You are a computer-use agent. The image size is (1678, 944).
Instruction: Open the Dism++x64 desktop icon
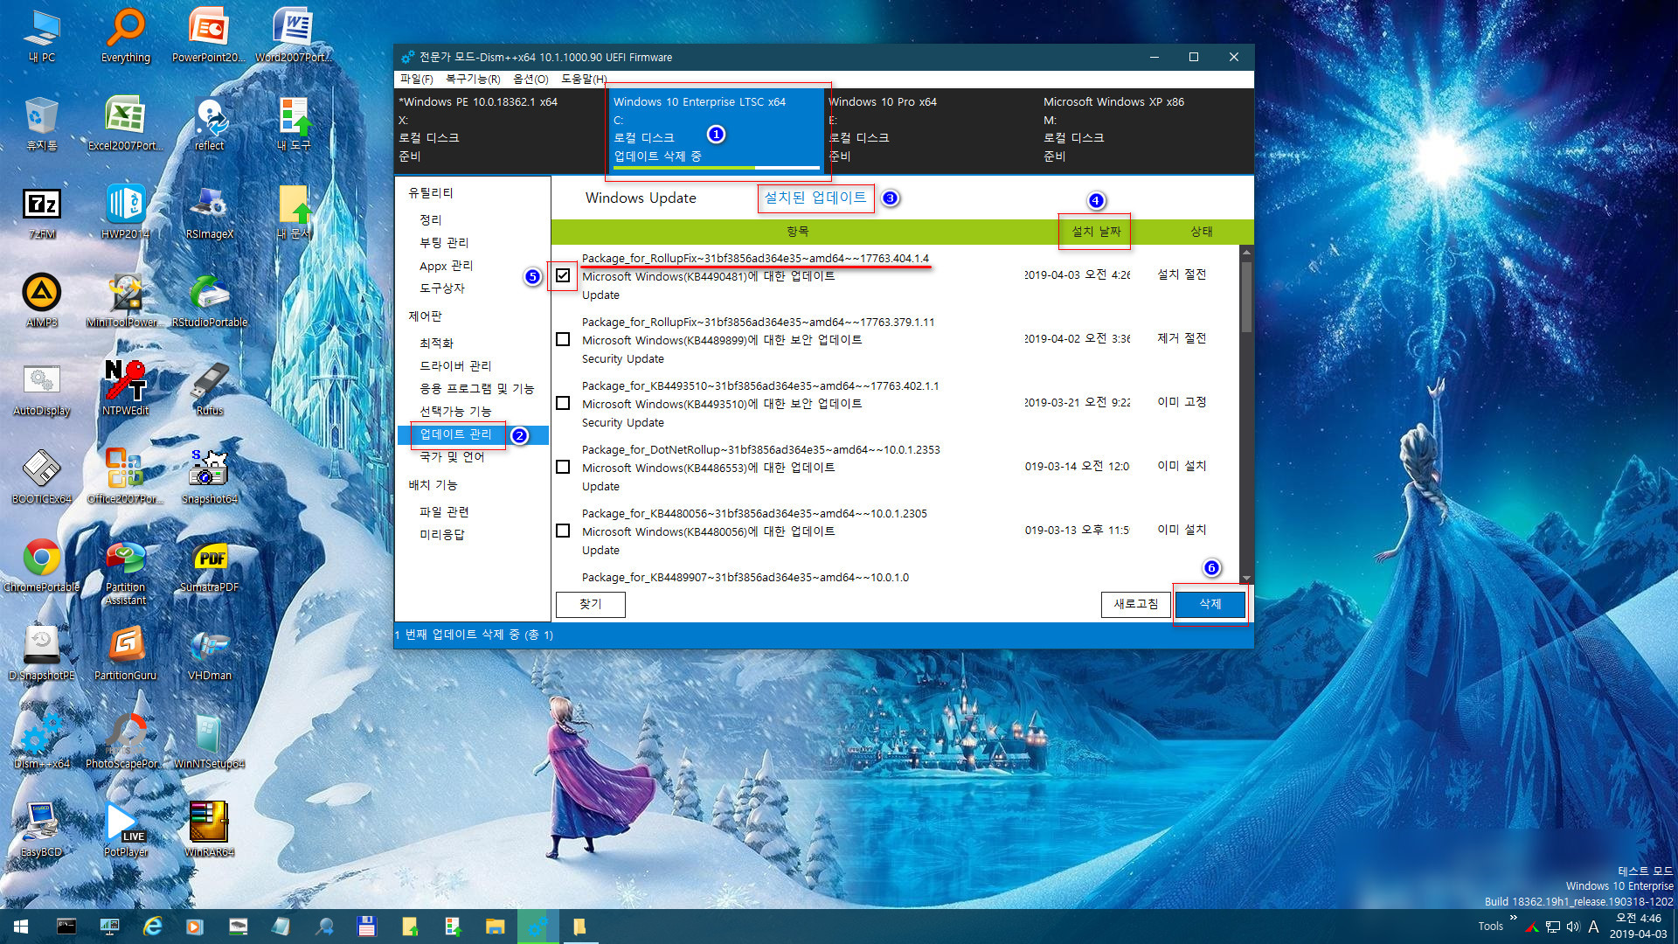tap(41, 741)
